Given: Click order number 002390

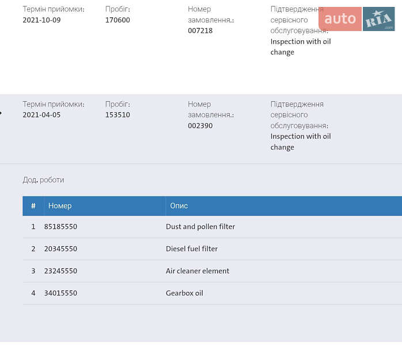Looking at the screenshot, I should [x=200, y=126].
